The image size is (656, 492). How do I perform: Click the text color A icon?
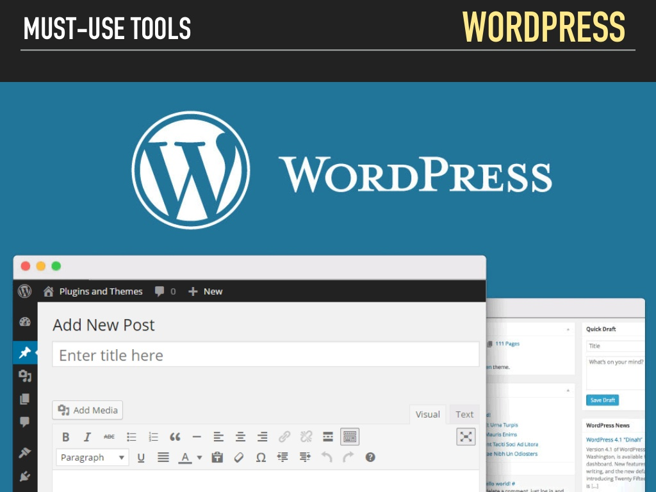(185, 457)
